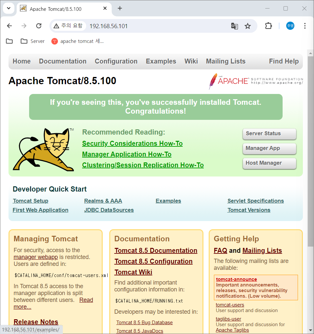
Task: Go back with the browser back arrow
Action: [9, 26]
